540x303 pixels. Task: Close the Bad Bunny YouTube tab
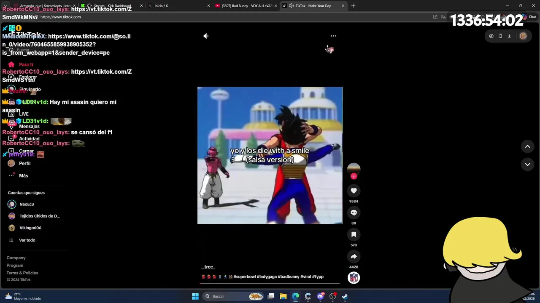tap(275, 6)
